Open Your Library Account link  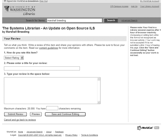tap(150, 6)
